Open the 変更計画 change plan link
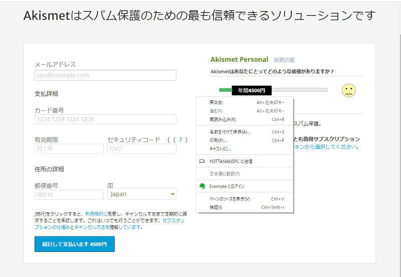 click(x=284, y=60)
